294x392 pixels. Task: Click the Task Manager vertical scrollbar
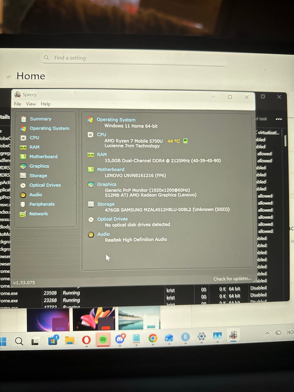coord(285,141)
